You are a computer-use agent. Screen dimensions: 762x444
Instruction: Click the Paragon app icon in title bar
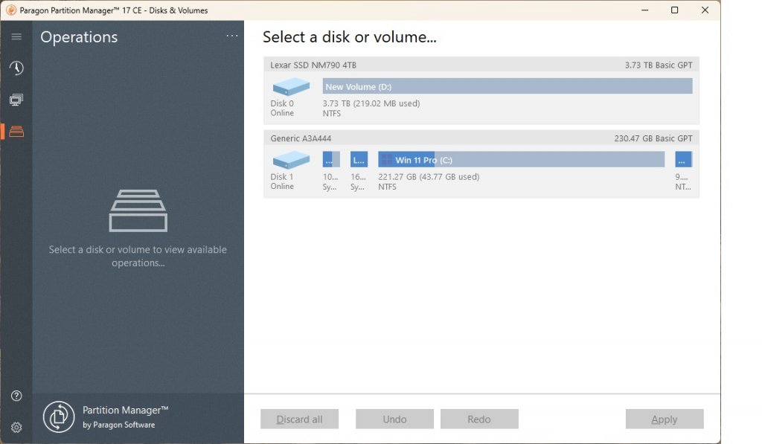pos(10,10)
